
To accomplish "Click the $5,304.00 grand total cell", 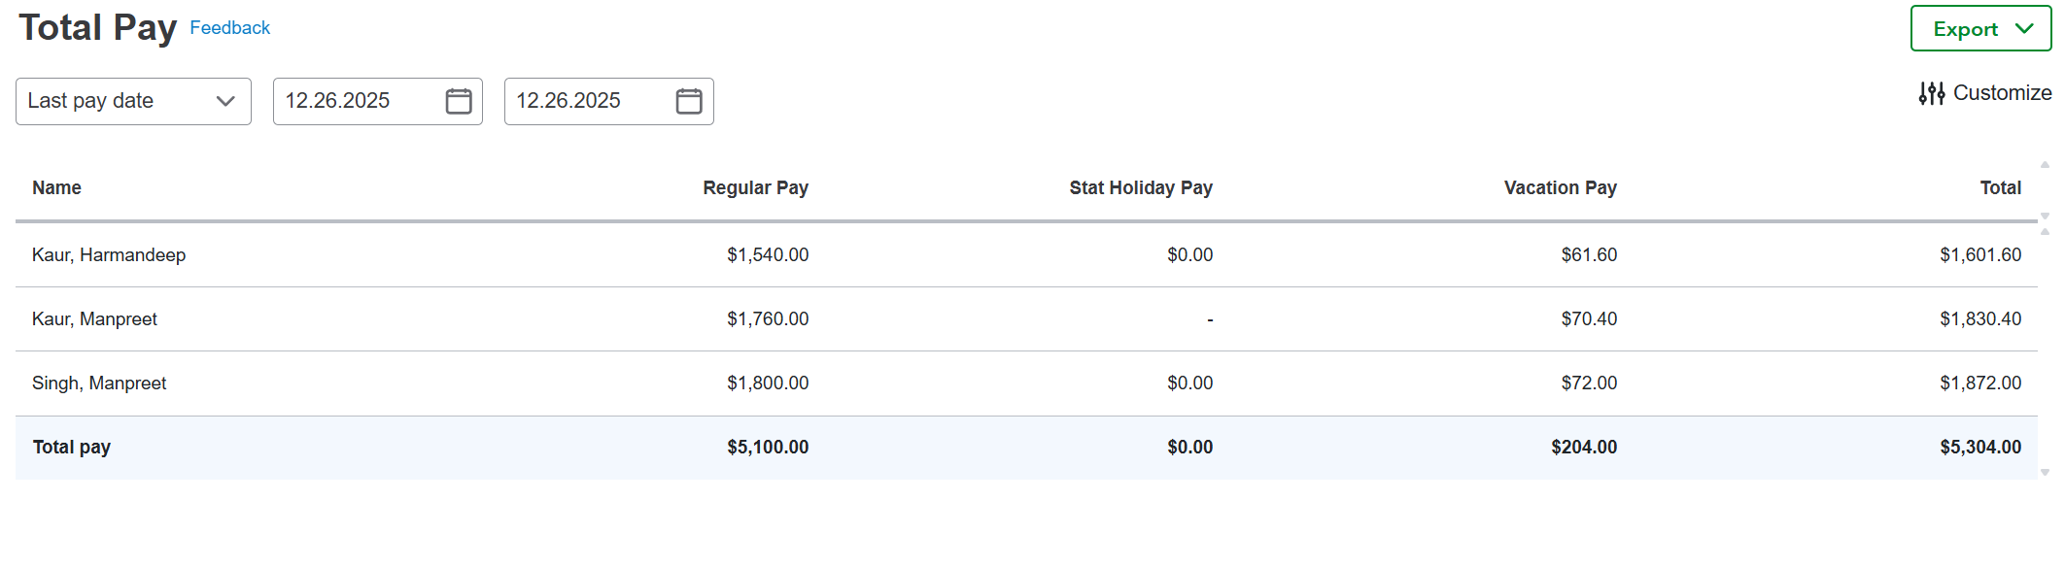I will (1979, 447).
